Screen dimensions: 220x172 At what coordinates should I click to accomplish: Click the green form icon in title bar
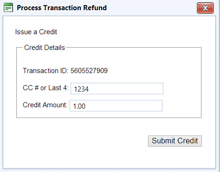tap(8, 8)
